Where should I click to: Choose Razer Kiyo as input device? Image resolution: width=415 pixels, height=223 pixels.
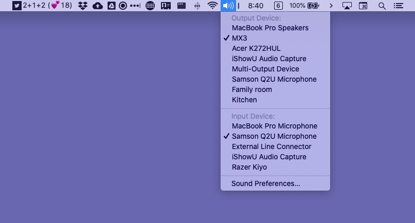click(249, 167)
